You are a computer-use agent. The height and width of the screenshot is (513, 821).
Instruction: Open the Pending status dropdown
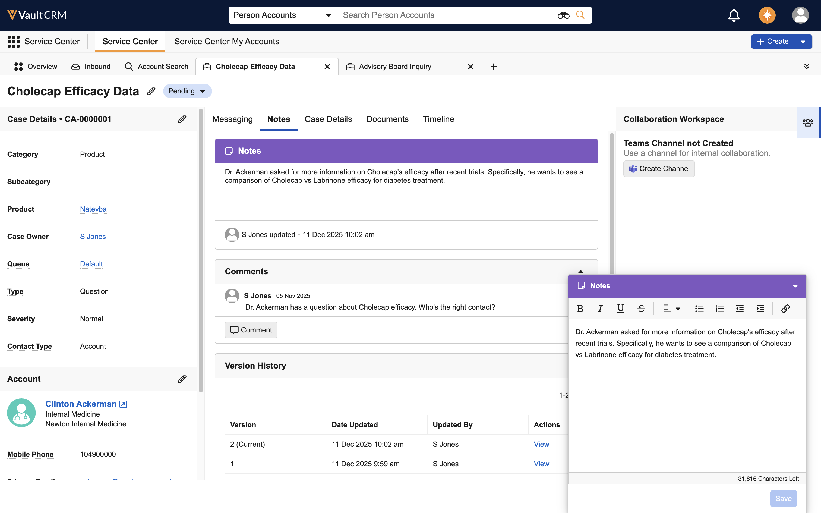tap(187, 91)
